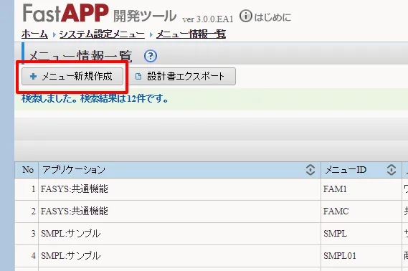Click the SMPL01 menu ID cell
This screenshot has height=271, width=408.
click(361, 256)
